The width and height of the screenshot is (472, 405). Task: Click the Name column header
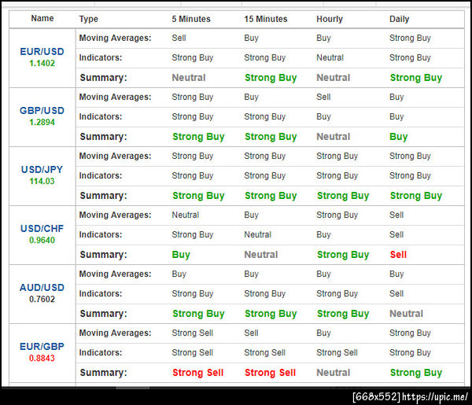tap(42, 18)
